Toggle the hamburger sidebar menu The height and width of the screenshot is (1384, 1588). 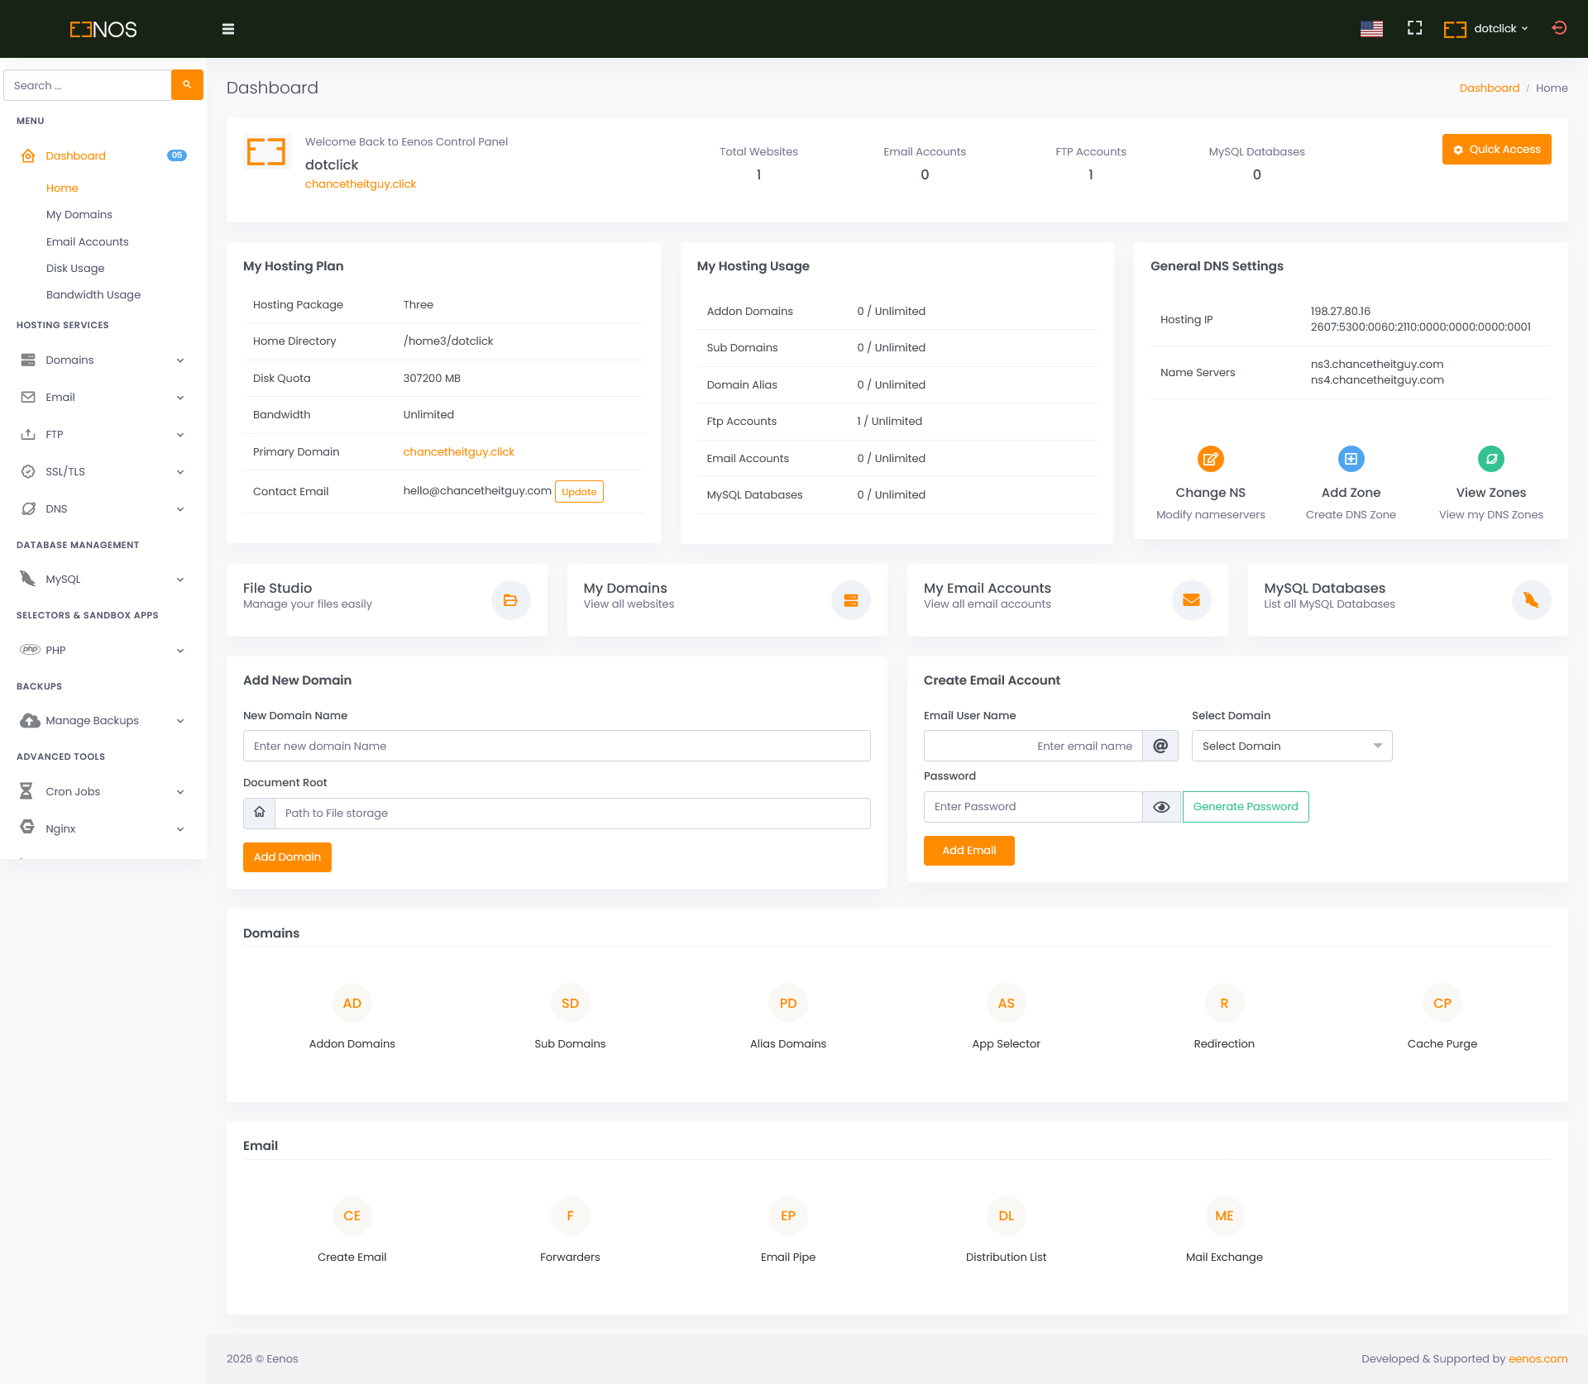(x=228, y=29)
